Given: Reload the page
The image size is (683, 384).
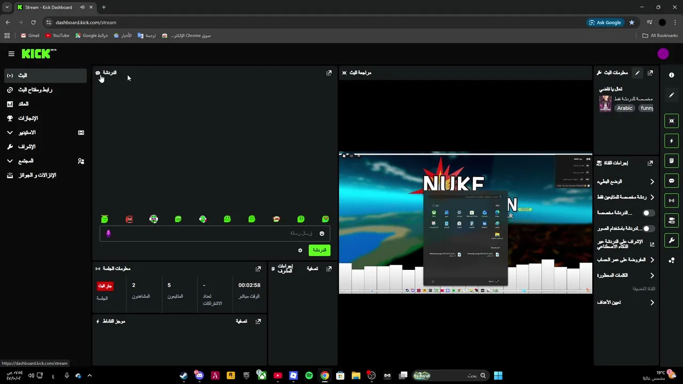Looking at the screenshot, I should click(x=33, y=22).
